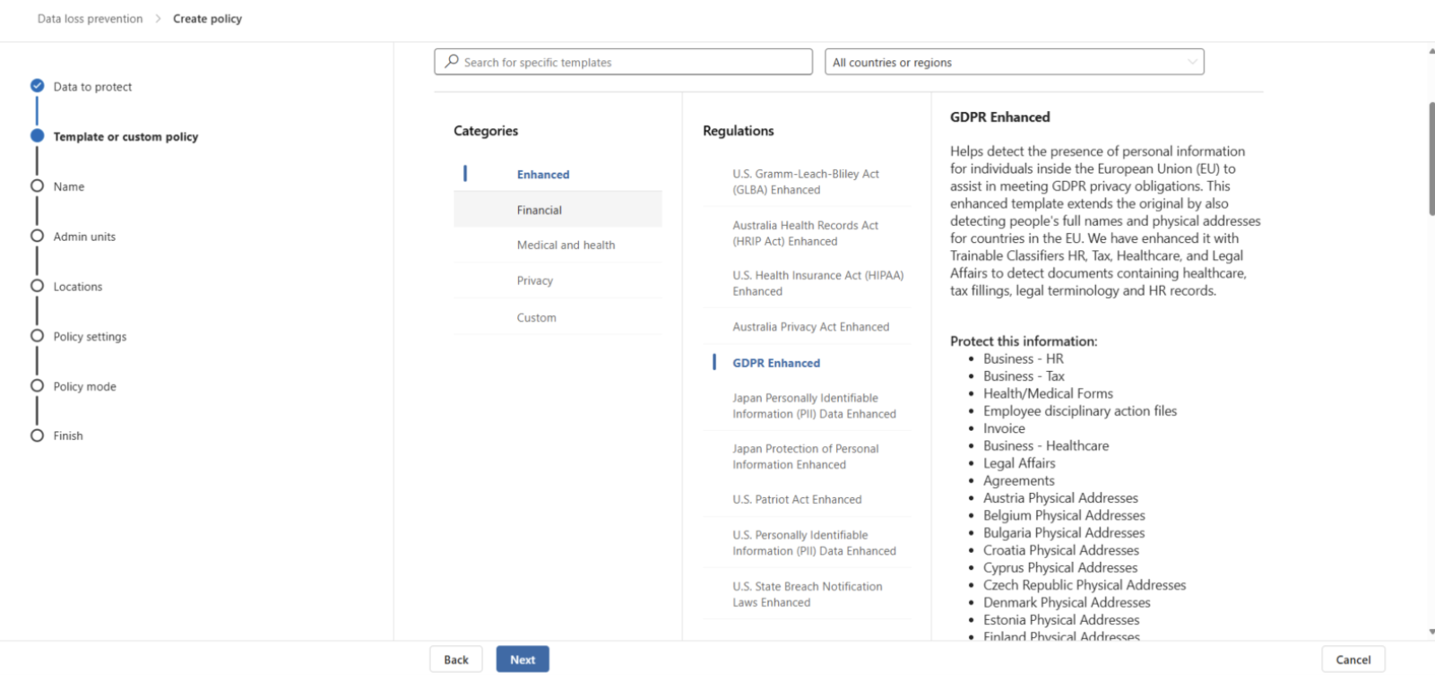Click Cyprus Physical Addresses item
Viewport: 1435px width, 681px height.
point(1060,567)
